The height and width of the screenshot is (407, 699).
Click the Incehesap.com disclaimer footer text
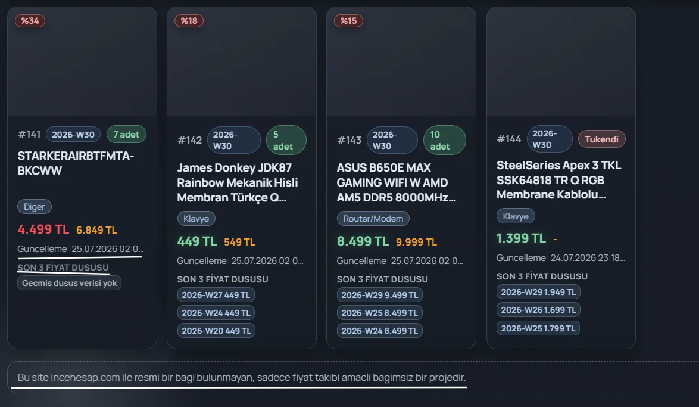tap(242, 377)
